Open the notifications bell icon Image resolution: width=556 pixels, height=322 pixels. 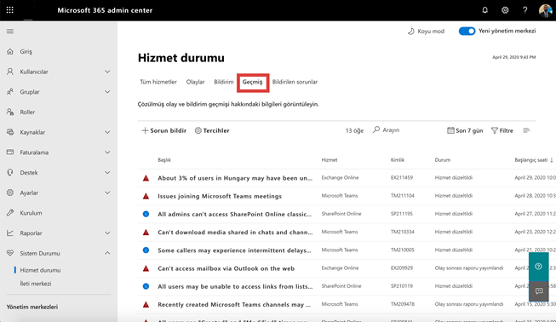pos(484,10)
